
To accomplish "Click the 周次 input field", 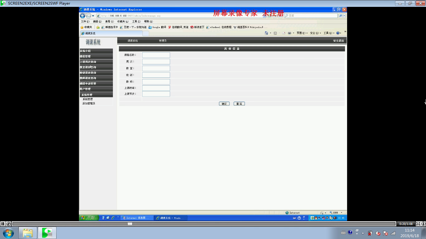I will point(156,62).
